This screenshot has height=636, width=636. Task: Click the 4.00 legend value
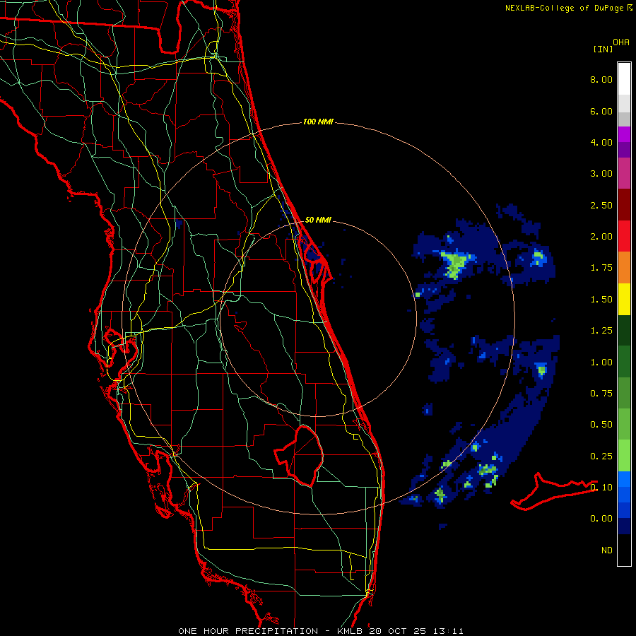coord(601,142)
